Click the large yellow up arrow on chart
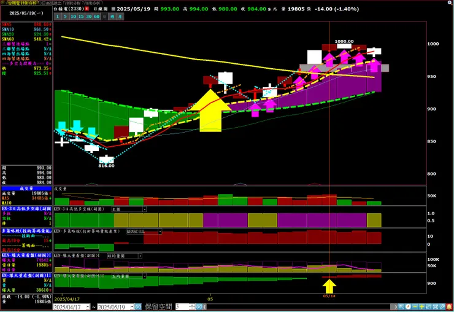The width and height of the screenshot is (454, 312). (x=211, y=111)
